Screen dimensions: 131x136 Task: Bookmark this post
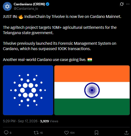[x=96, y=133]
